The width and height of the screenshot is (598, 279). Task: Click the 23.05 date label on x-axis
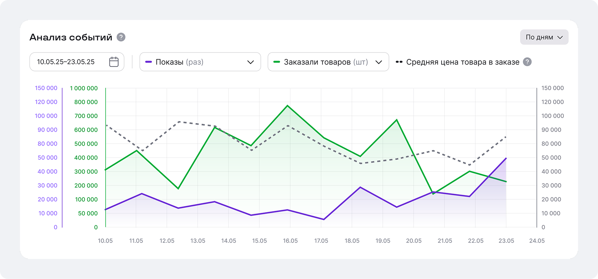pos(506,241)
